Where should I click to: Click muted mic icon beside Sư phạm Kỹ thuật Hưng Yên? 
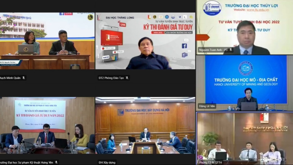[56, 162]
